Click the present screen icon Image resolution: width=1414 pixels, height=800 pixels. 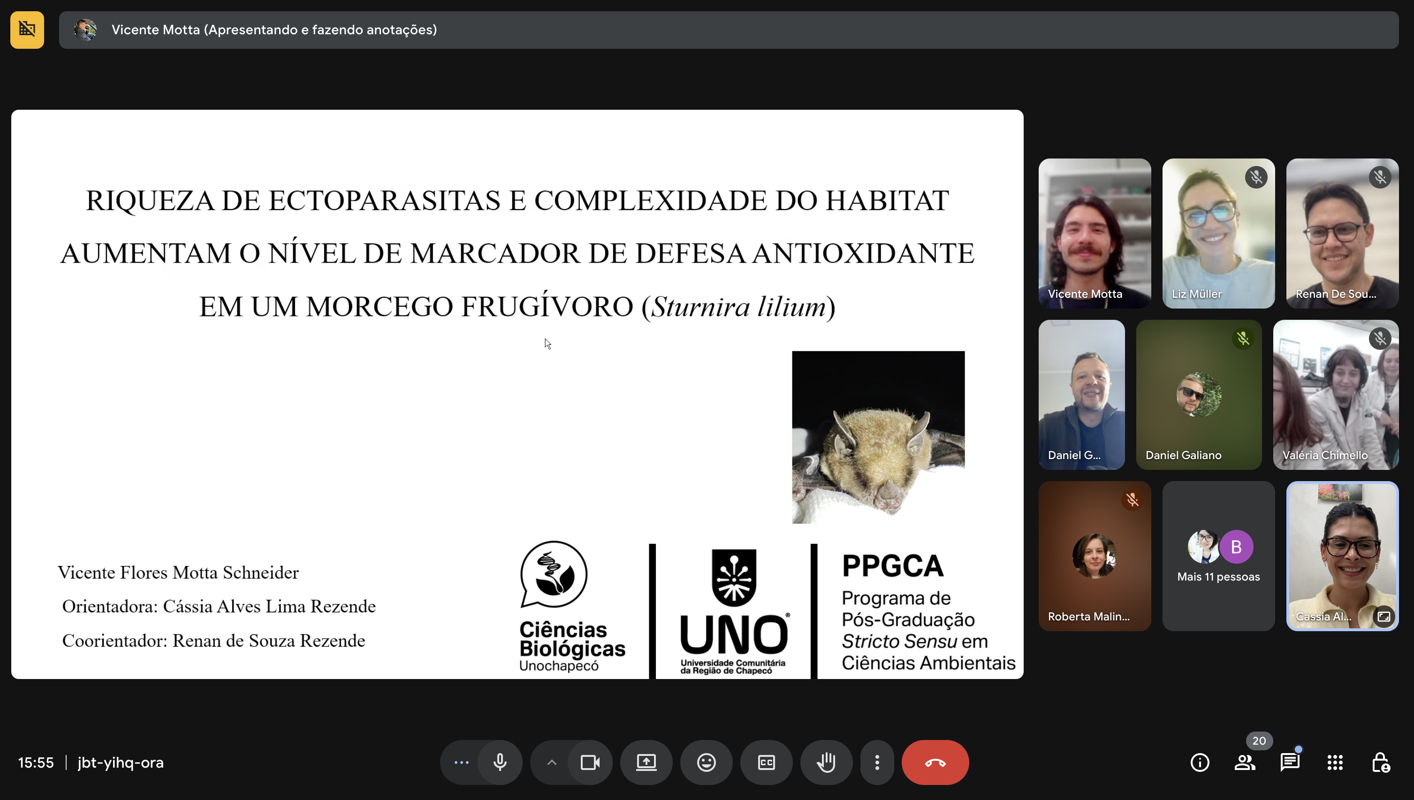(646, 762)
